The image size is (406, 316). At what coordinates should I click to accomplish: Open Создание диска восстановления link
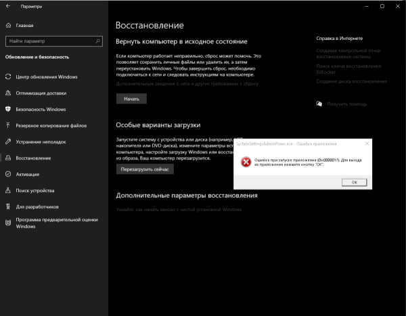coord(351,81)
